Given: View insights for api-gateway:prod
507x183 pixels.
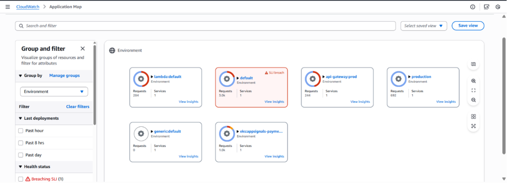Looking at the screenshot, I should point(360,102).
